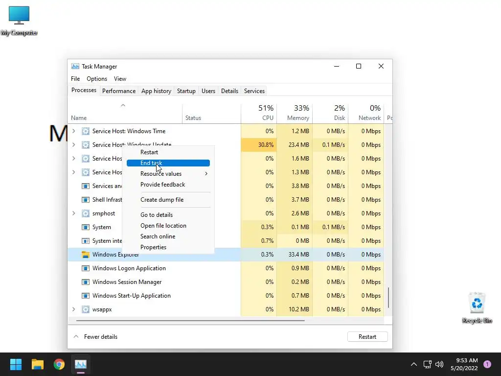Screen dimensions: 501x376
Task: Switch to the Users tab
Action: (x=208, y=91)
